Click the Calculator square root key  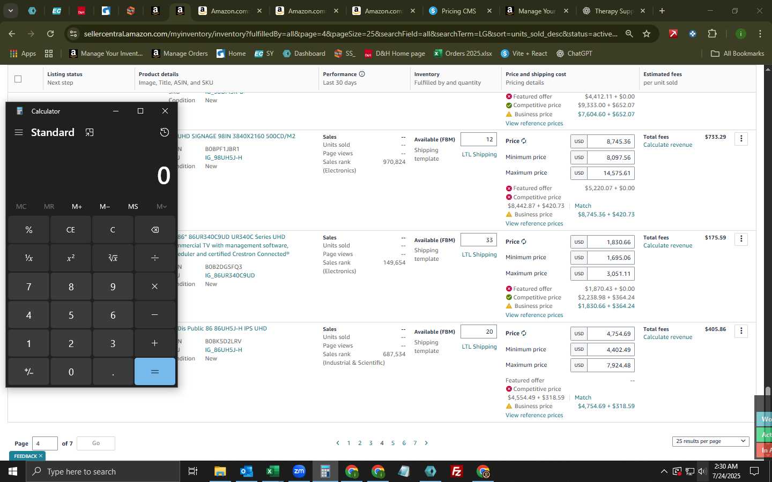click(113, 258)
